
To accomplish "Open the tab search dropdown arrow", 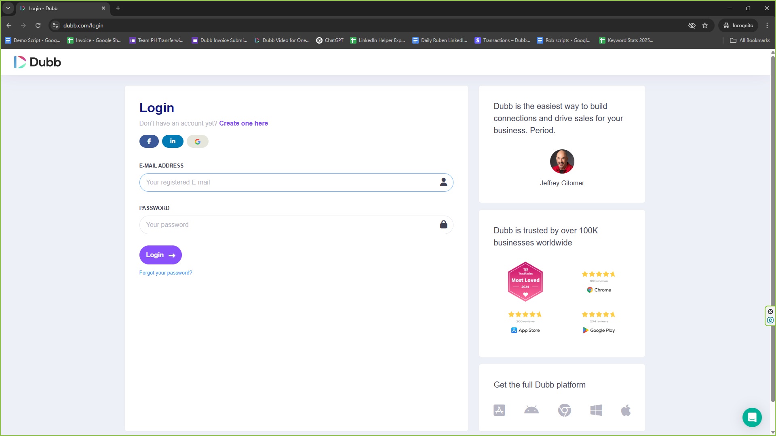I will coord(8,8).
